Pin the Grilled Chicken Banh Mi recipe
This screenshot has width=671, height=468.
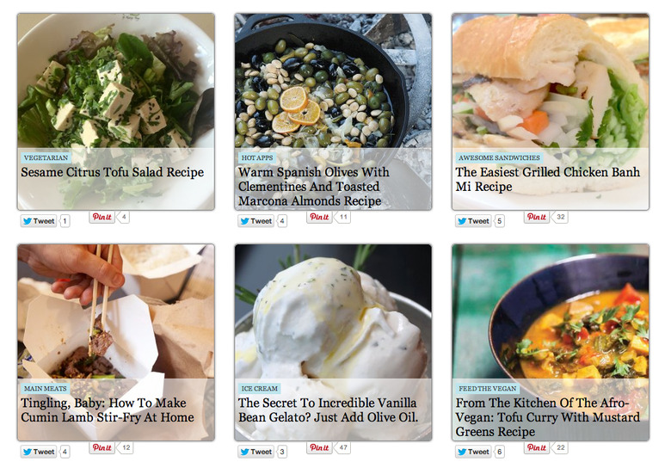[537, 217]
